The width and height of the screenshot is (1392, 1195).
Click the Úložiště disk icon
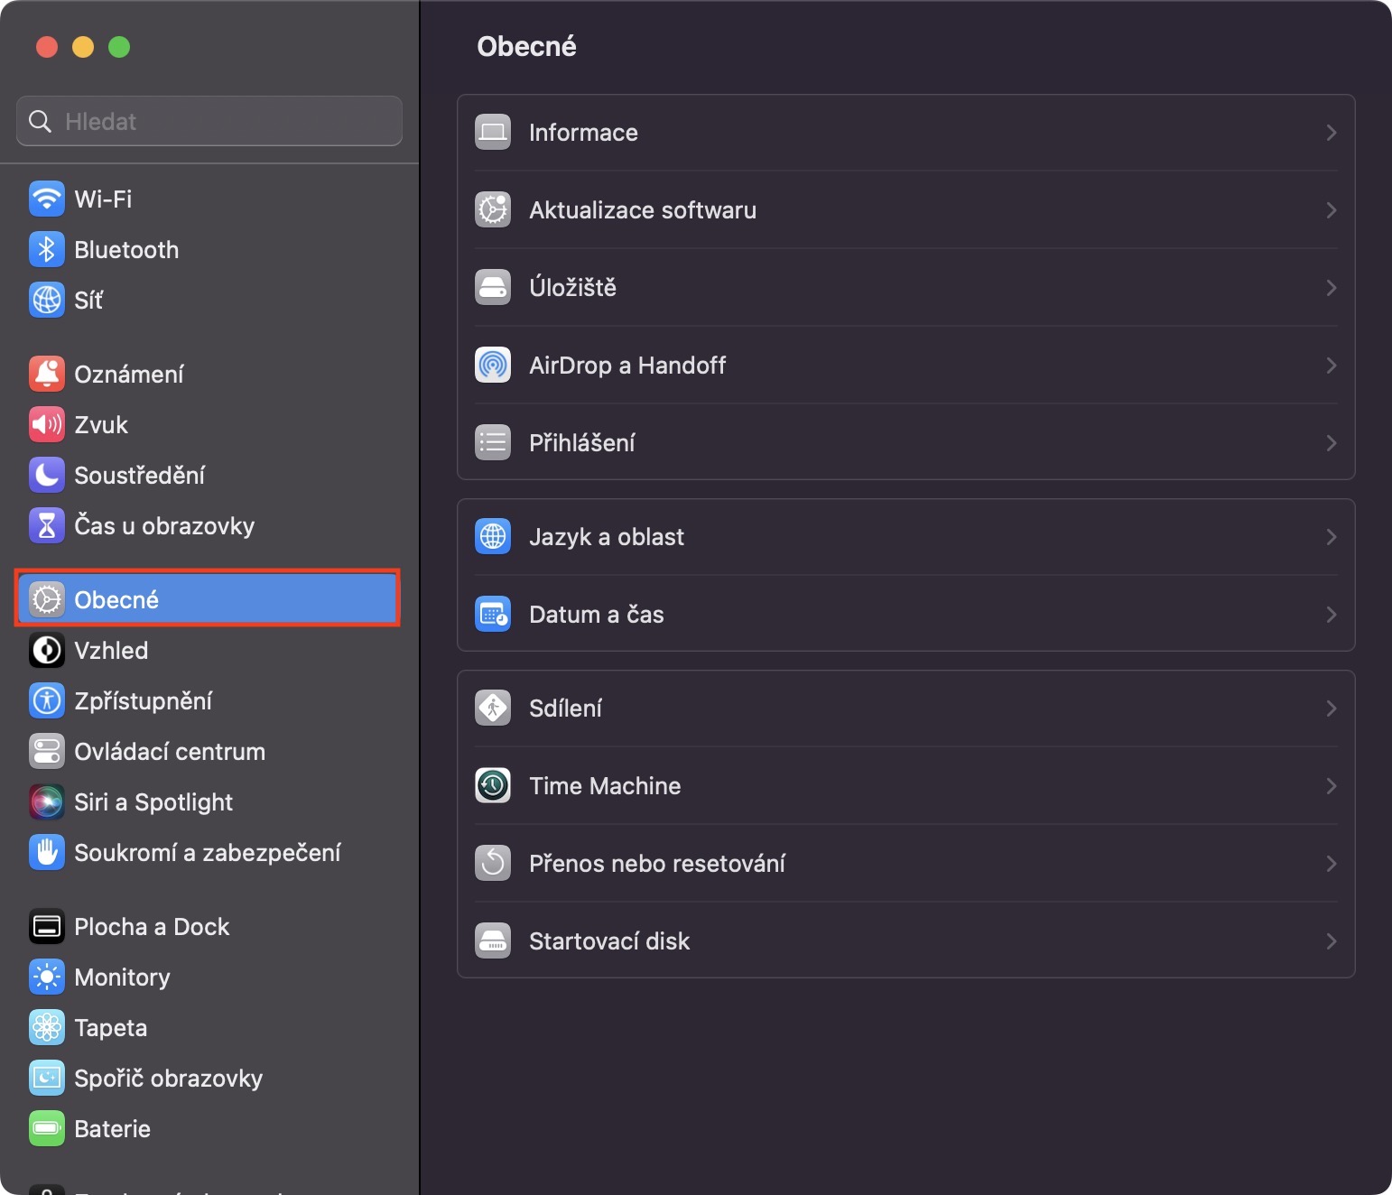[x=493, y=287]
